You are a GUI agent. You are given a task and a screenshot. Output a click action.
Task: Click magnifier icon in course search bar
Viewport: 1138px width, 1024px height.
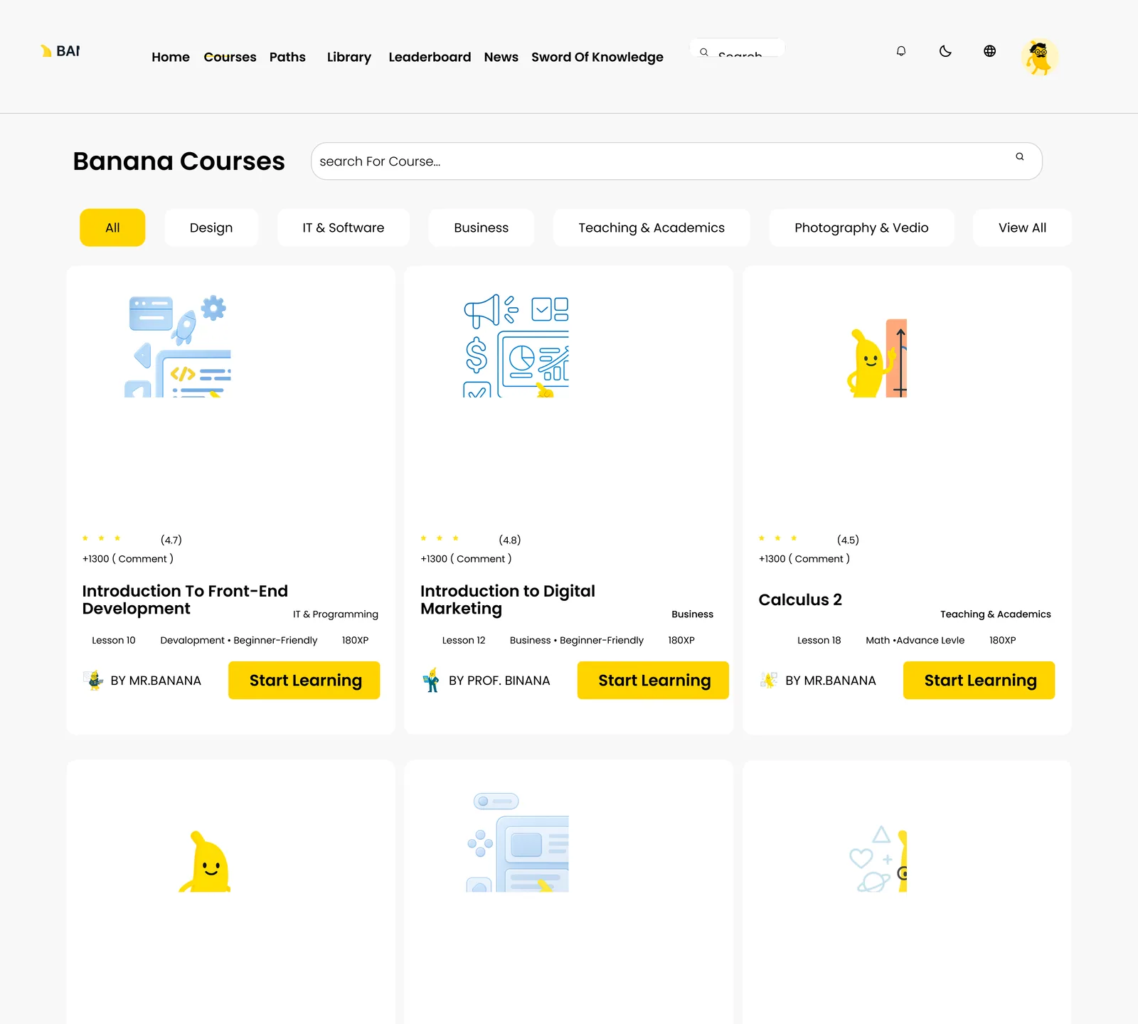pos(1020,156)
